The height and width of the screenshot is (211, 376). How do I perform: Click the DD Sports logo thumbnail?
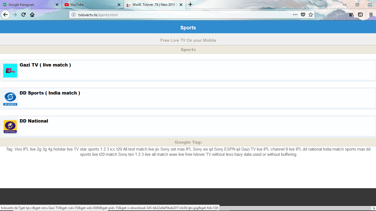tap(10, 99)
